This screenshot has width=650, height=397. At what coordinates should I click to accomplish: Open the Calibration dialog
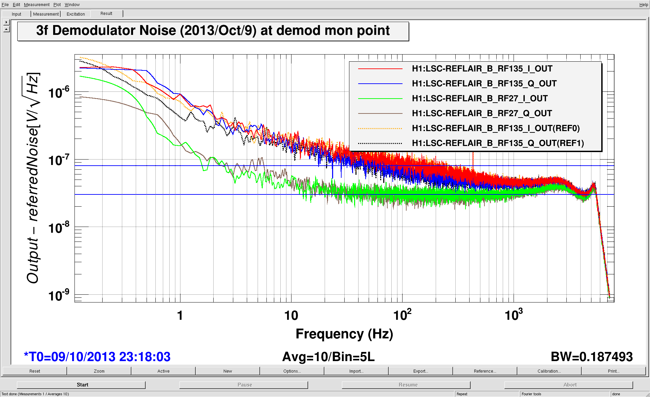tap(549, 371)
